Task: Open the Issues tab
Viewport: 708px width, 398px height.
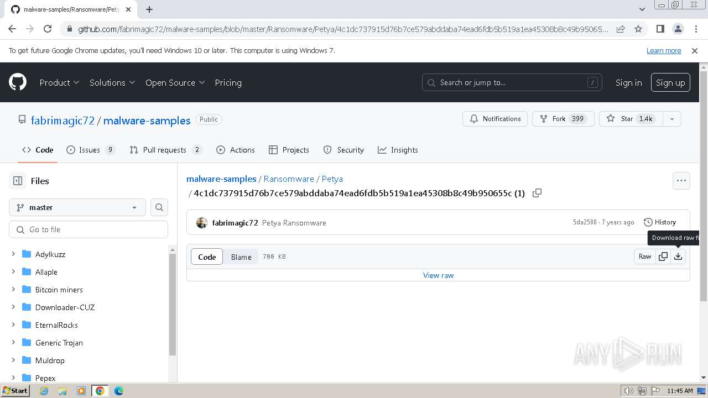Action: (x=91, y=150)
